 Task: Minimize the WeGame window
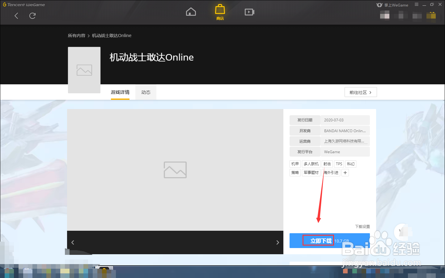(424, 5)
